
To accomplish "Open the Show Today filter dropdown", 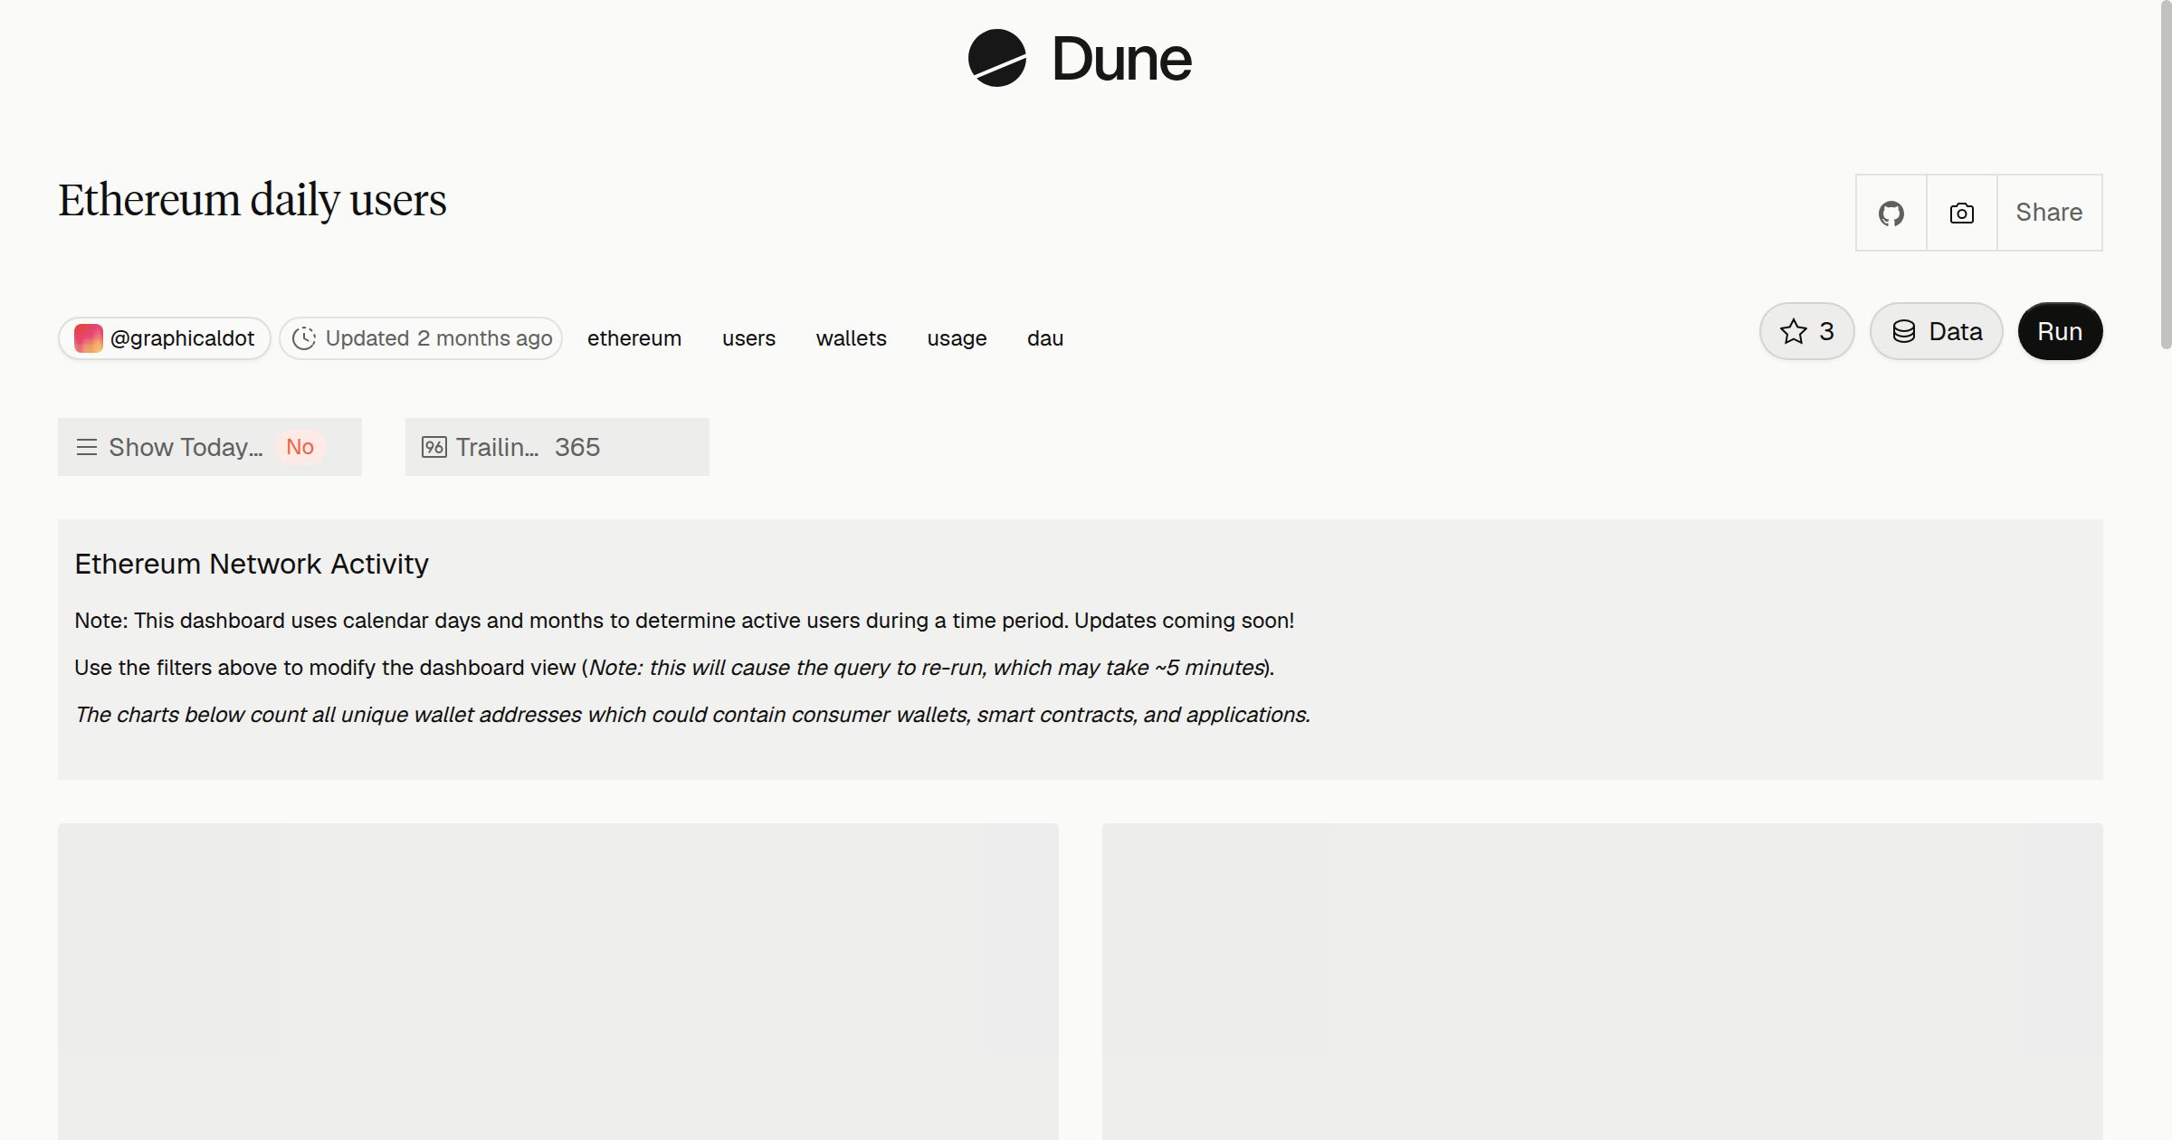I will [x=210, y=447].
